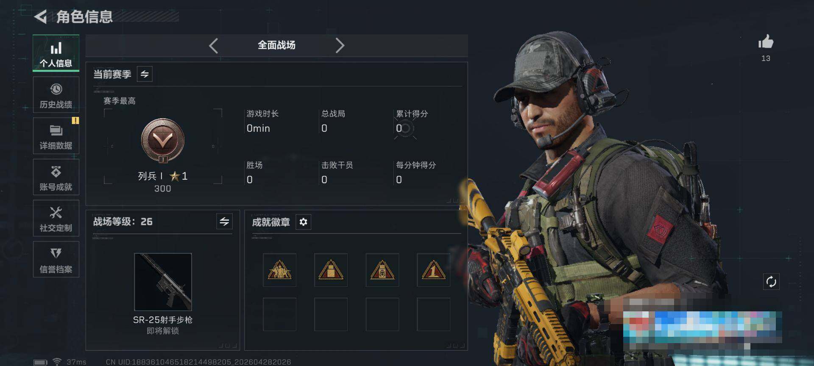Screen dimensions: 814x366
Task: Click the first empty badge slot
Action: (279, 314)
